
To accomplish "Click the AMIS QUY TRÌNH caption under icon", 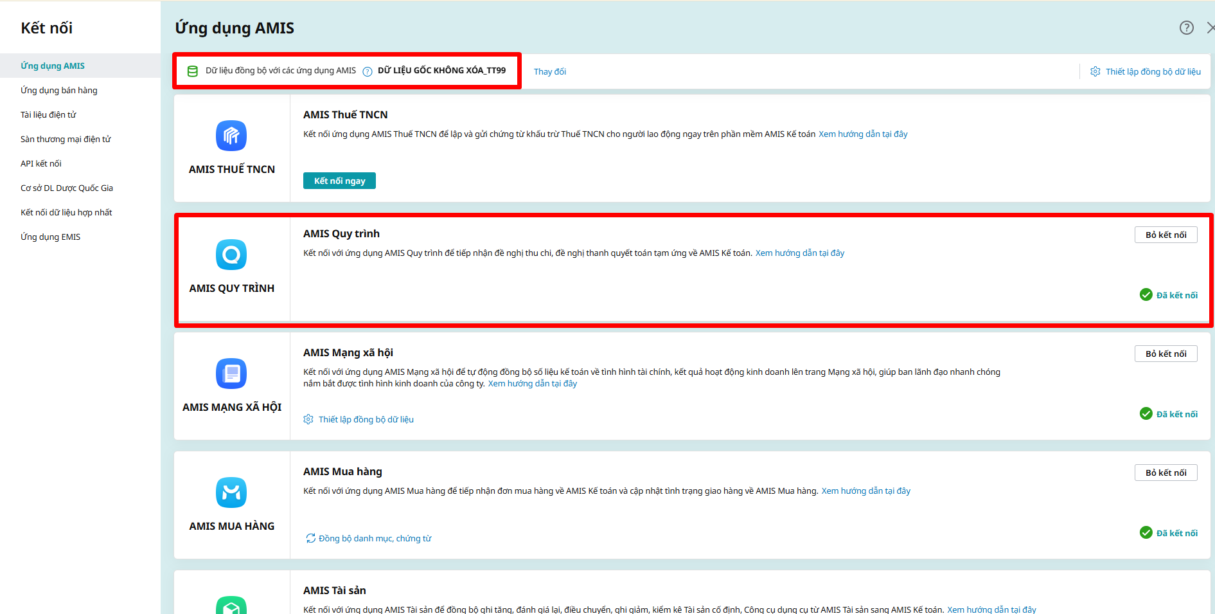I will pos(232,288).
